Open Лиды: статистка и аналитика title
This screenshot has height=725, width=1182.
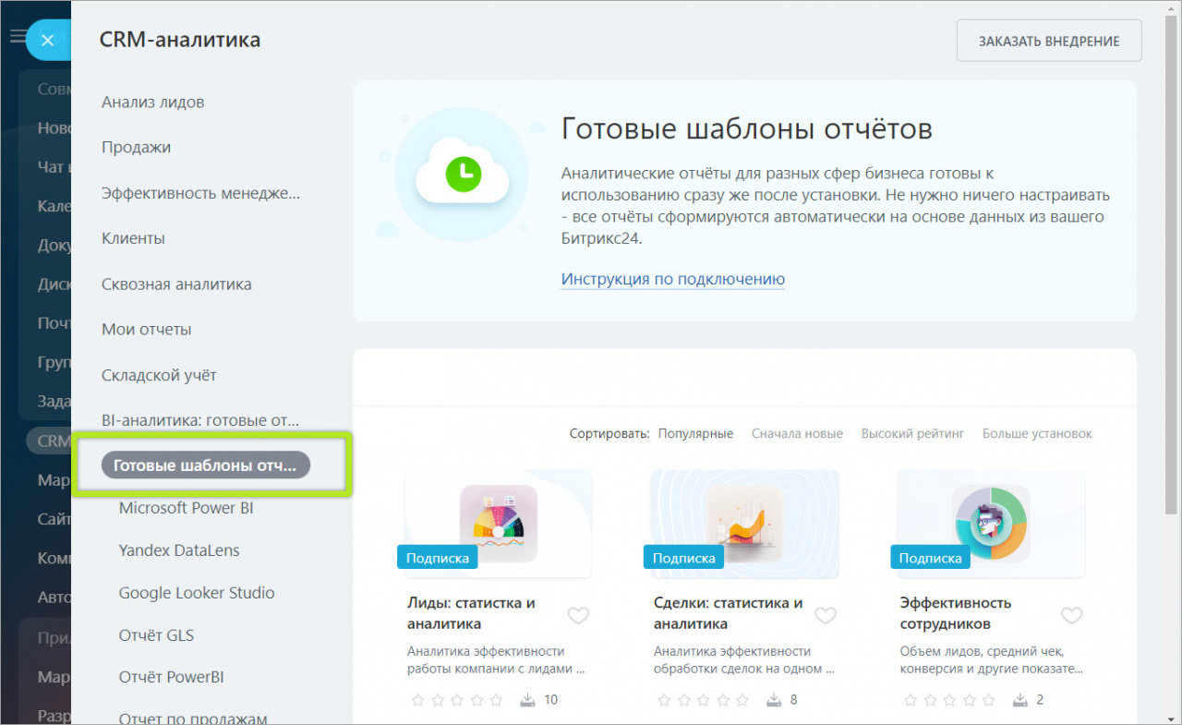tap(471, 613)
